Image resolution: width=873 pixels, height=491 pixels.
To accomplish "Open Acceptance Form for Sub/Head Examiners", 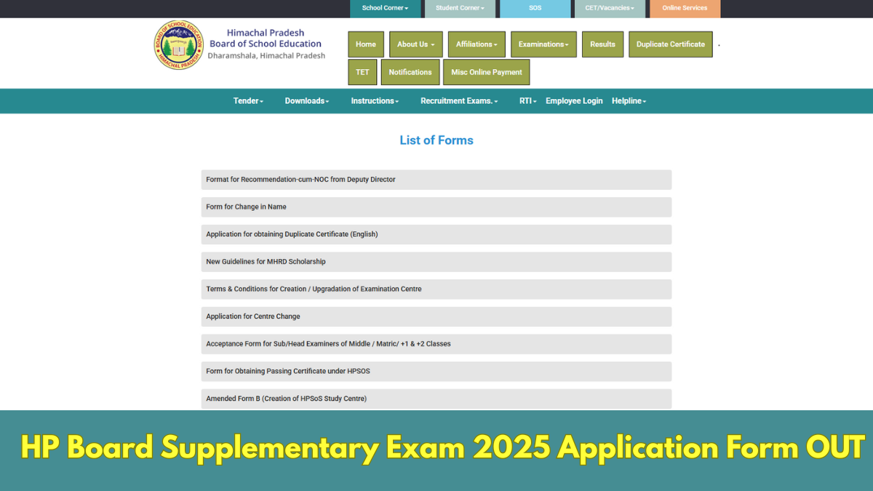I will 436,344.
